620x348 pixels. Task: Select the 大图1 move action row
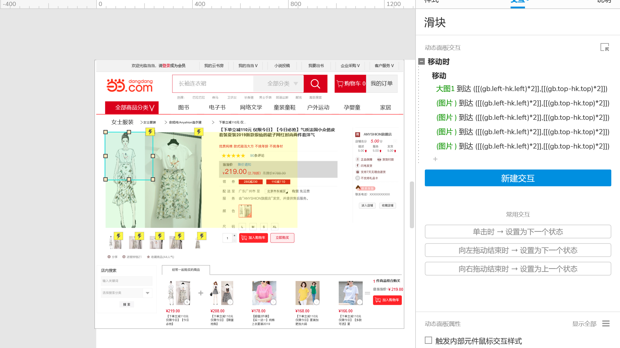point(521,89)
